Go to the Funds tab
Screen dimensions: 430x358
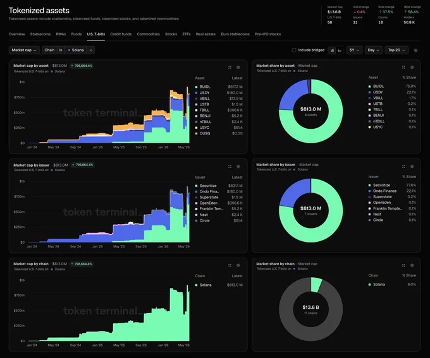pyautogui.click(x=77, y=34)
